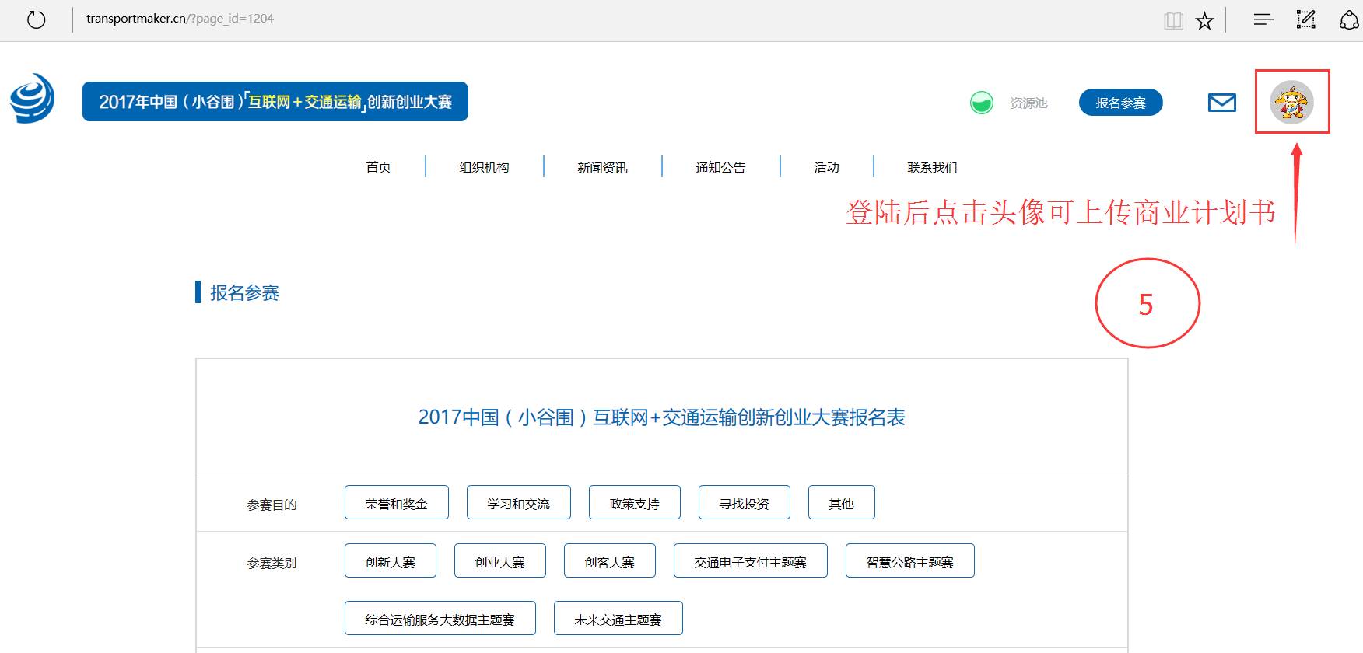Click the blue 报名参赛 button
This screenshot has height=653, width=1363.
click(x=1120, y=103)
